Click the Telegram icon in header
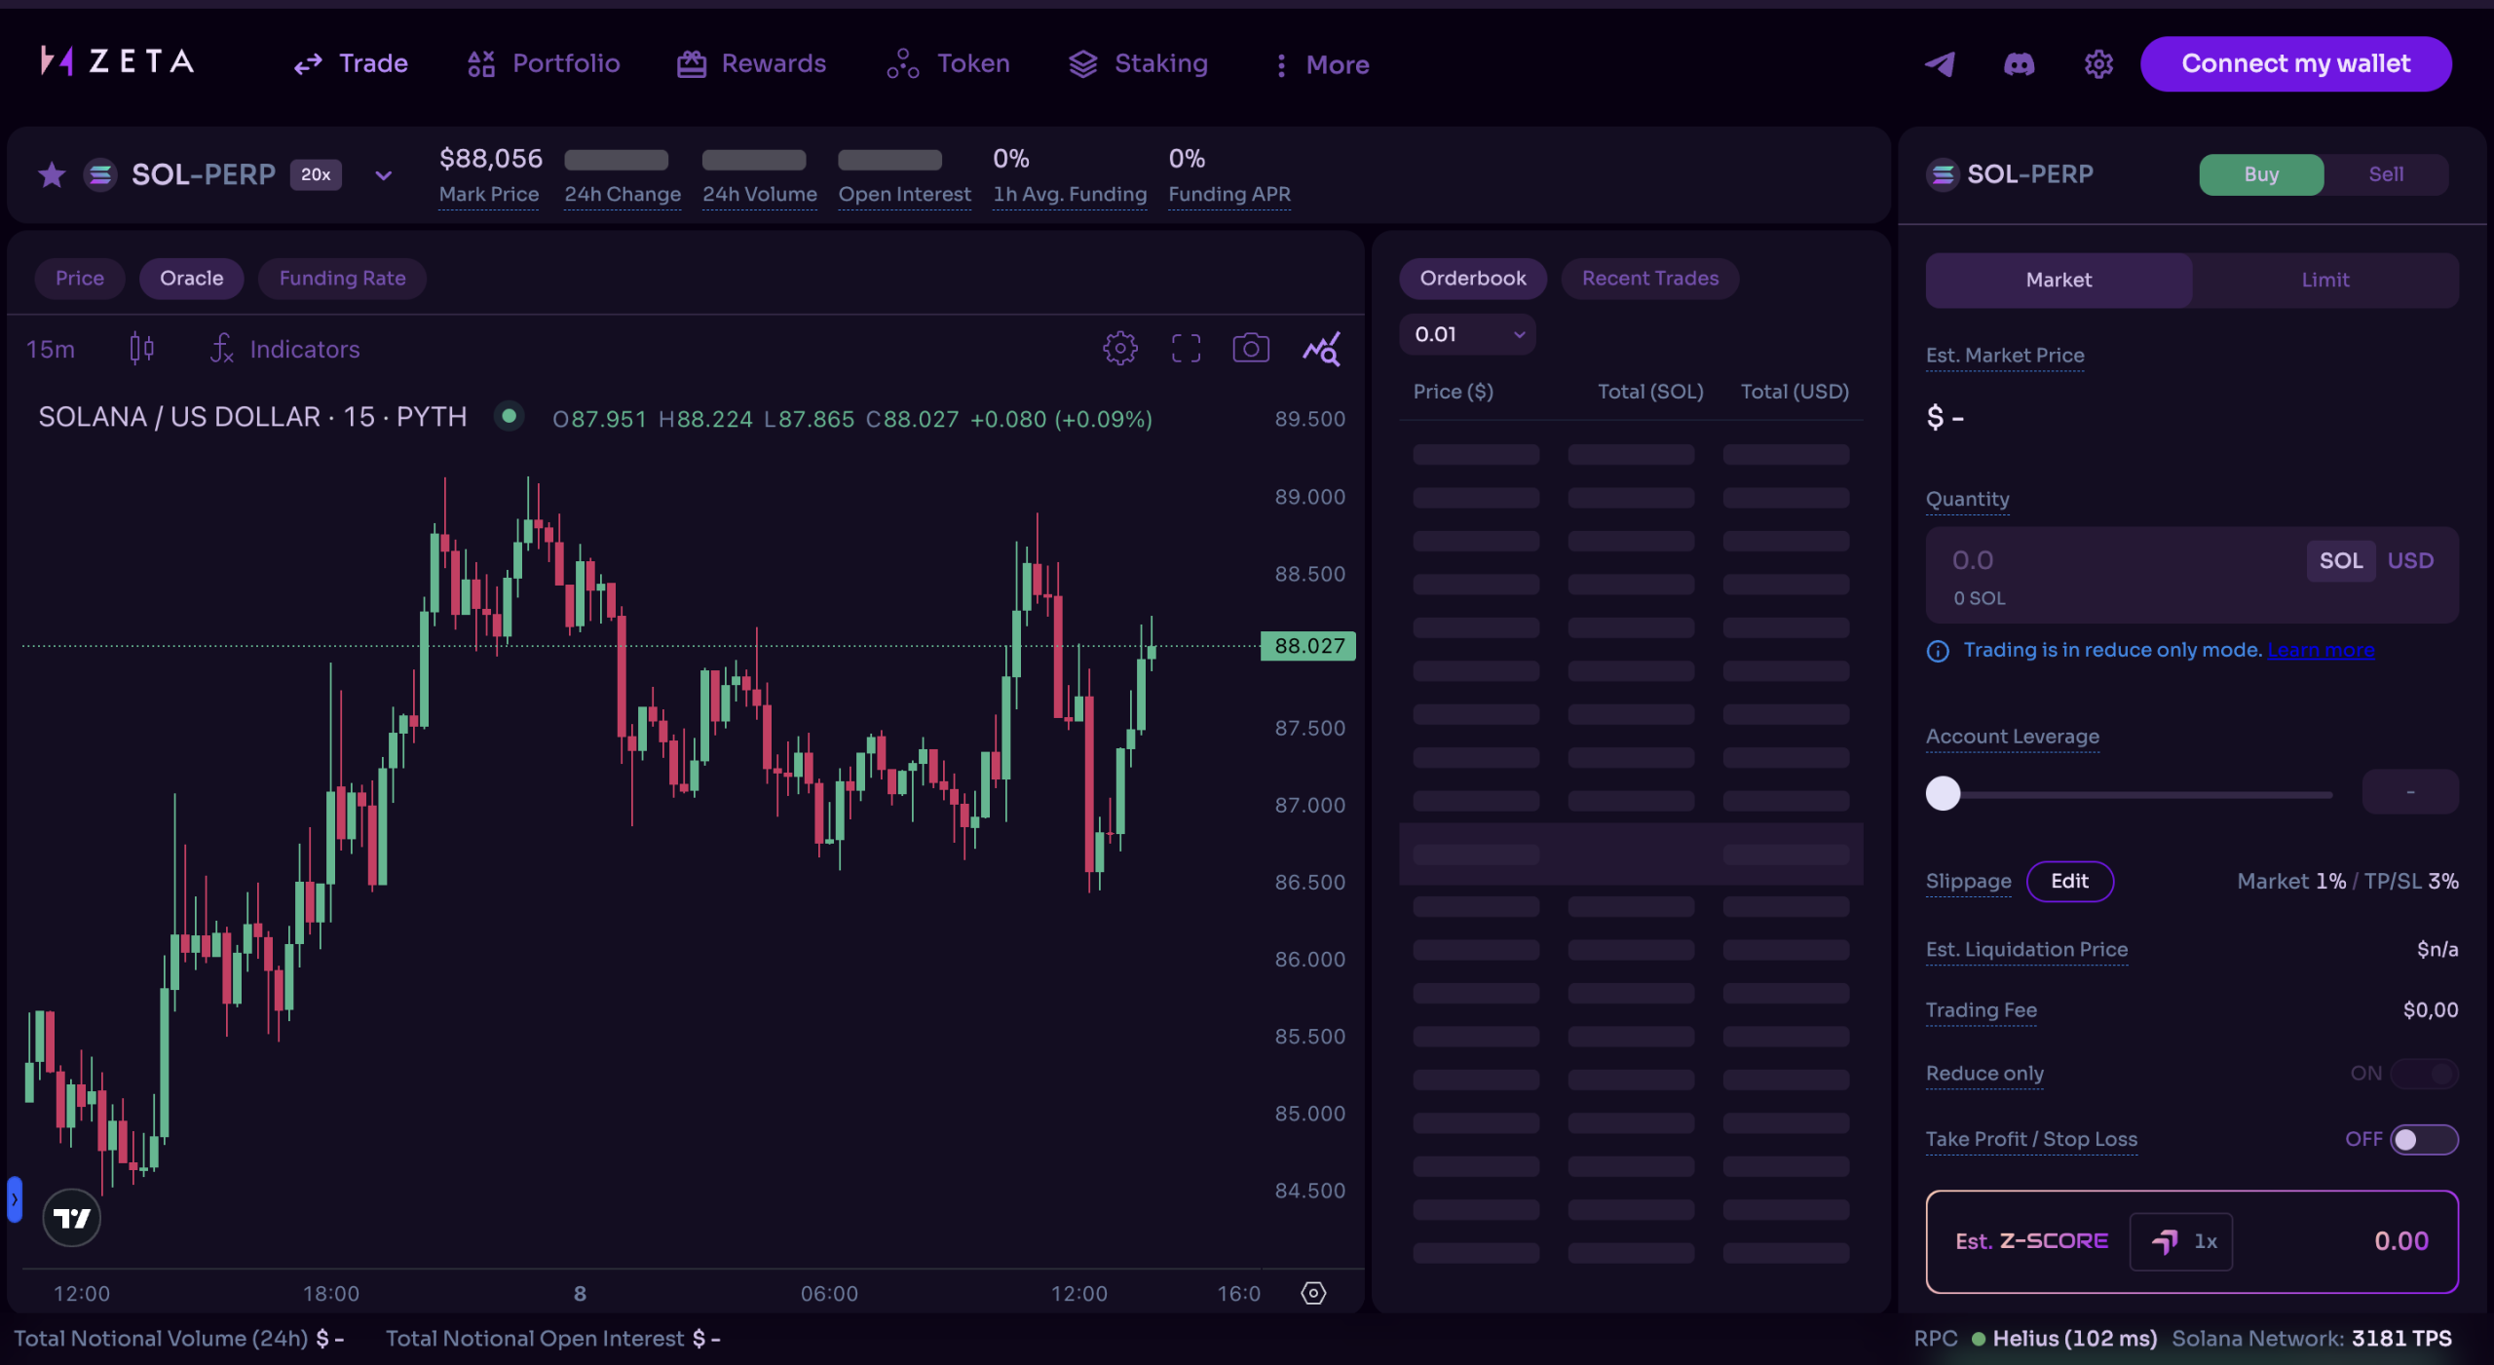2494x1365 pixels. click(1940, 64)
